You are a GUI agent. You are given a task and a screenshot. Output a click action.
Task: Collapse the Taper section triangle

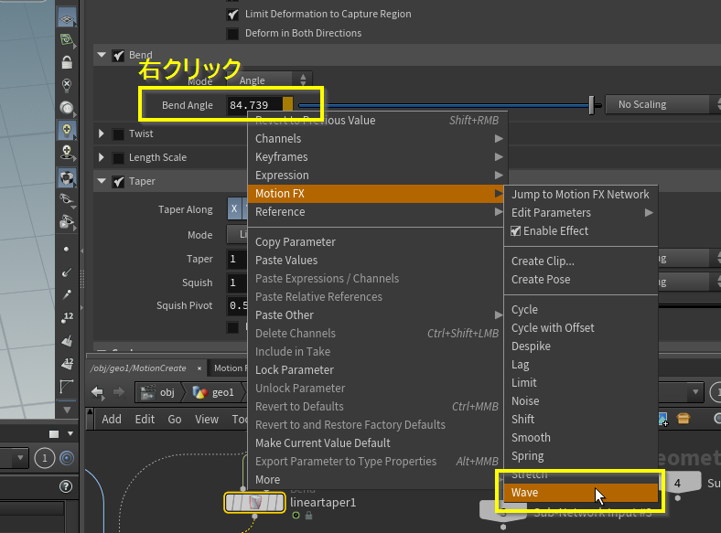pos(102,181)
